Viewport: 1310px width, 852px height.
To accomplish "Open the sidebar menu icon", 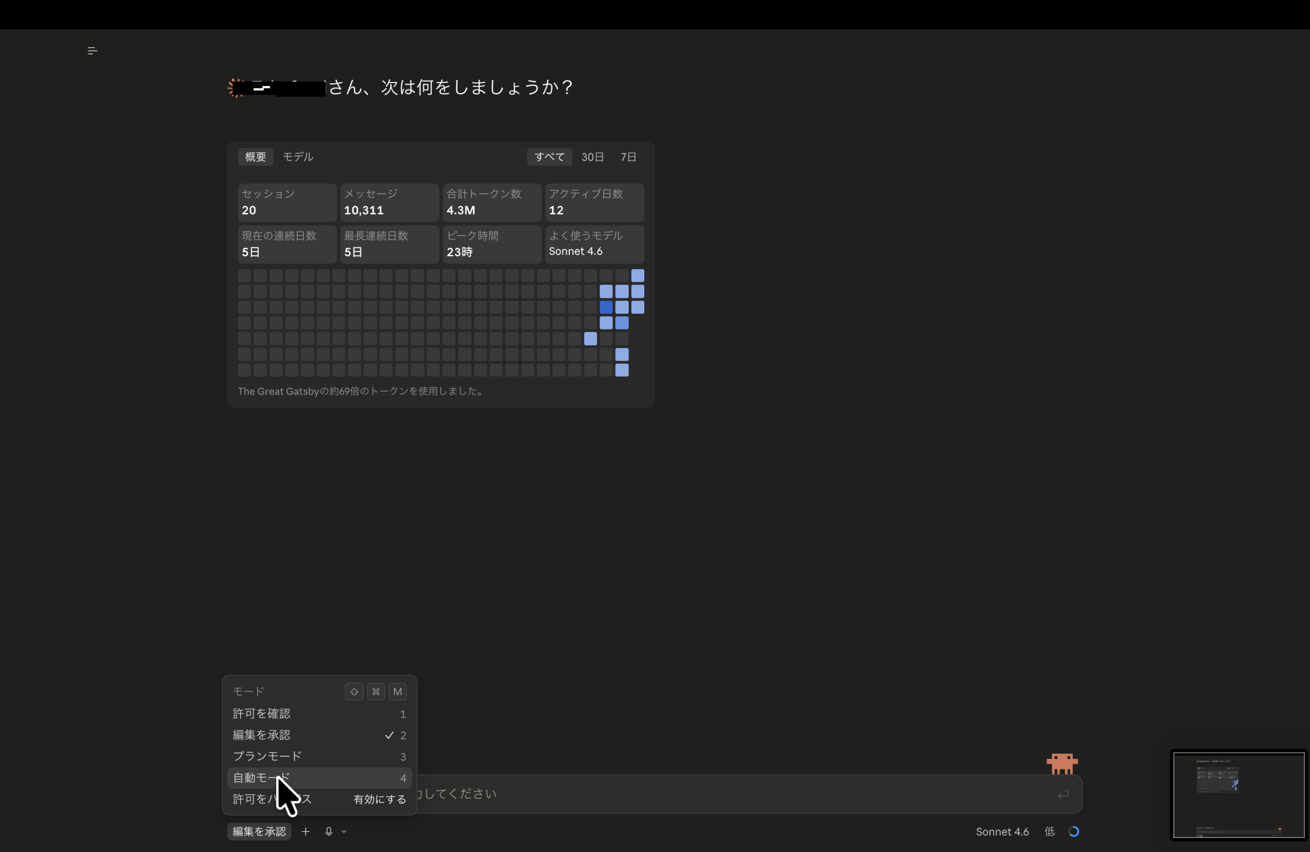I will tap(93, 51).
